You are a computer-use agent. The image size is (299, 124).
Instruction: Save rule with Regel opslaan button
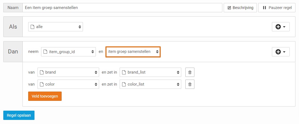point(19,115)
